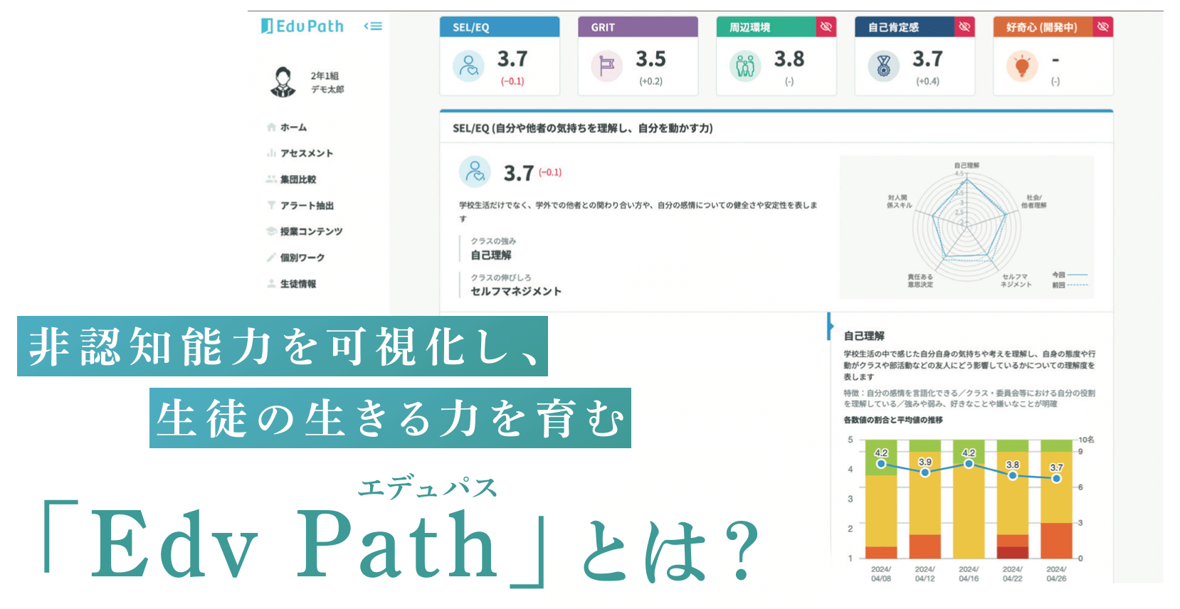Click the pencil icon beside 個別ワーク
Image resolution: width=1180 pixels, height=609 pixels.
coord(271,258)
